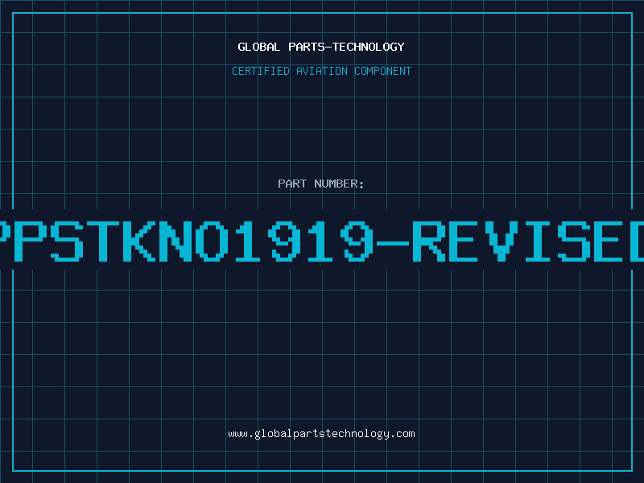644x483 pixels.
Task: Click the .com ending of the website address
Action: coord(402,434)
